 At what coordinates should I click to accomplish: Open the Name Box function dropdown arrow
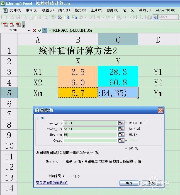29,31
